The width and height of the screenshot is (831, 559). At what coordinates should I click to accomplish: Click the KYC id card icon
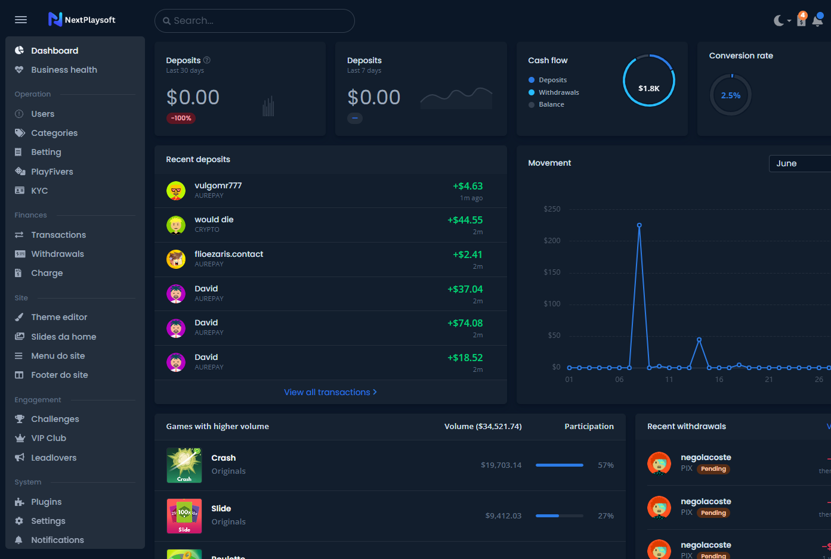tap(20, 191)
